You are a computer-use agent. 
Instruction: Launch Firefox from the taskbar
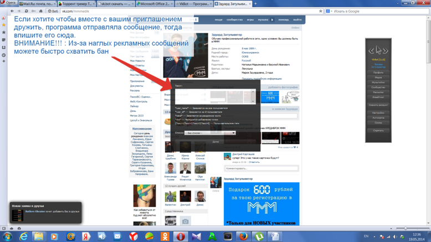coord(243,236)
